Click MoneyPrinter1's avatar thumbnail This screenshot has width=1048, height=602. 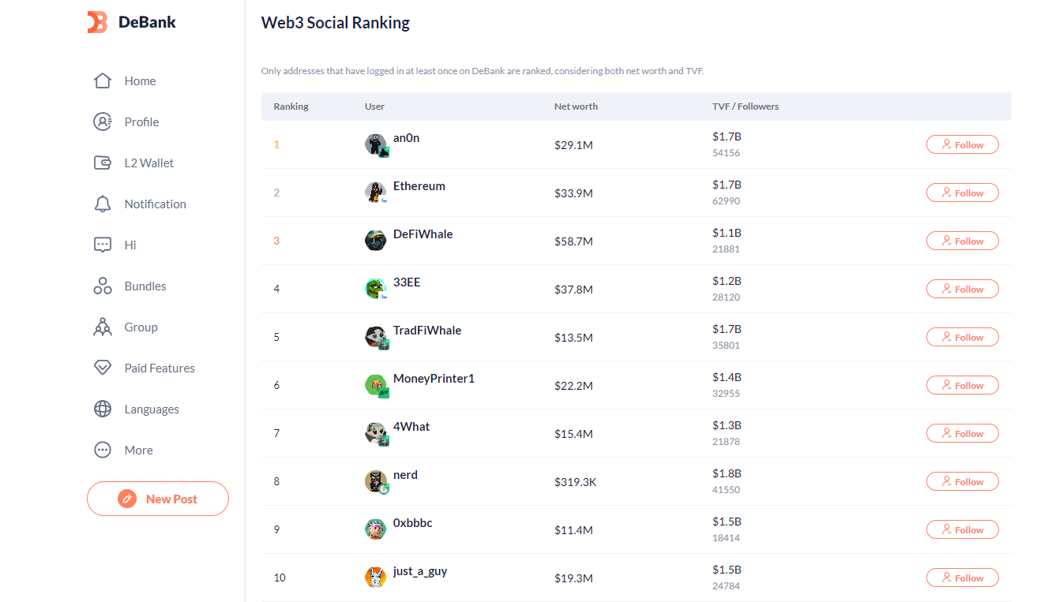click(377, 386)
